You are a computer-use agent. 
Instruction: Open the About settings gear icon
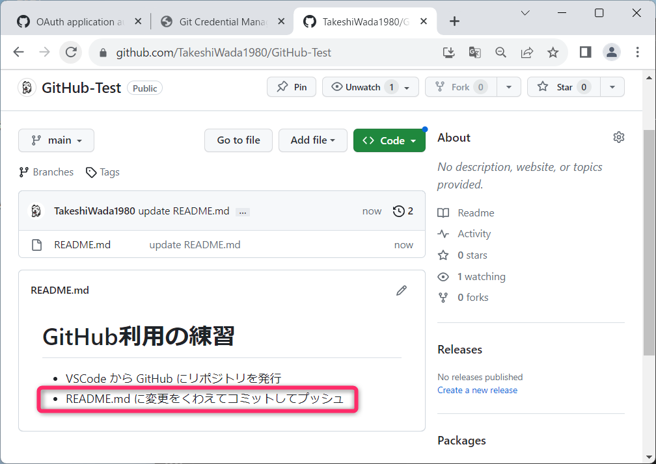[618, 137]
